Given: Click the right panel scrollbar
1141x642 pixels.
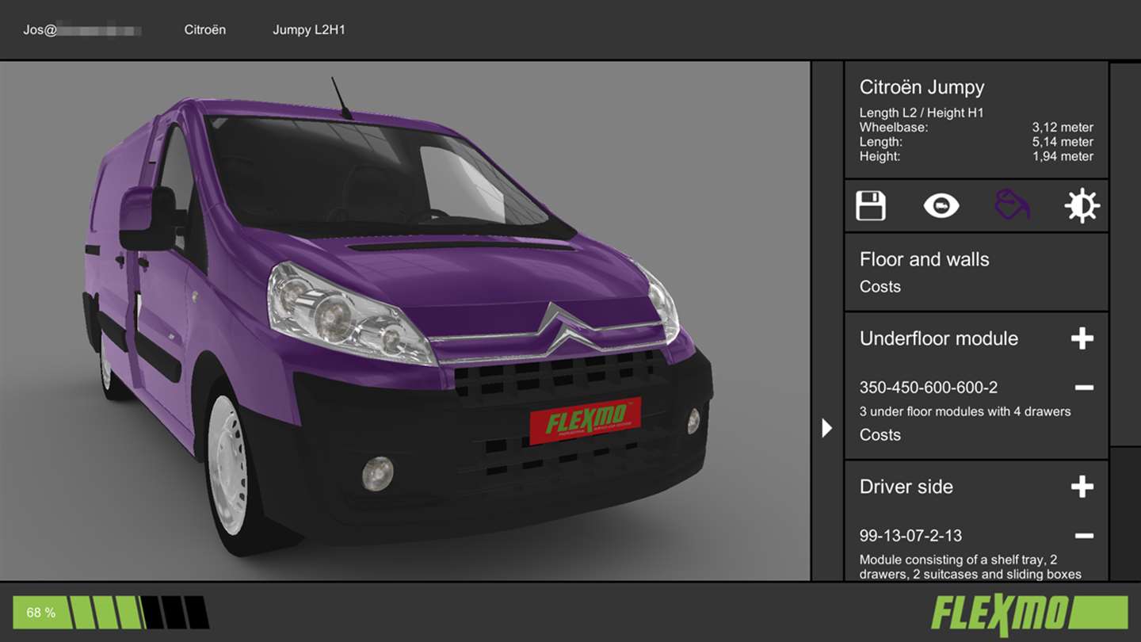Looking at the screenshot, I should 1124,254.
